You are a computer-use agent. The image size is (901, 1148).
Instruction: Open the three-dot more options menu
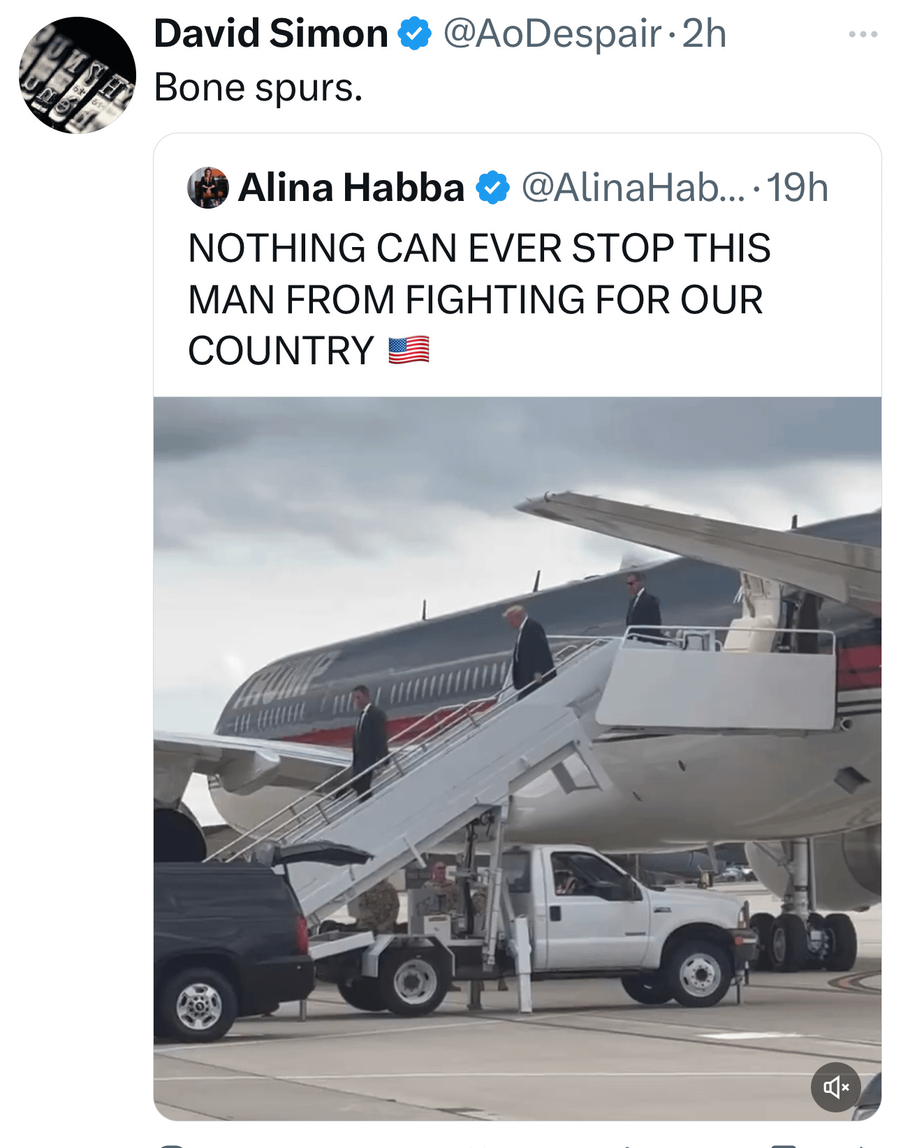tap(863, 34)
